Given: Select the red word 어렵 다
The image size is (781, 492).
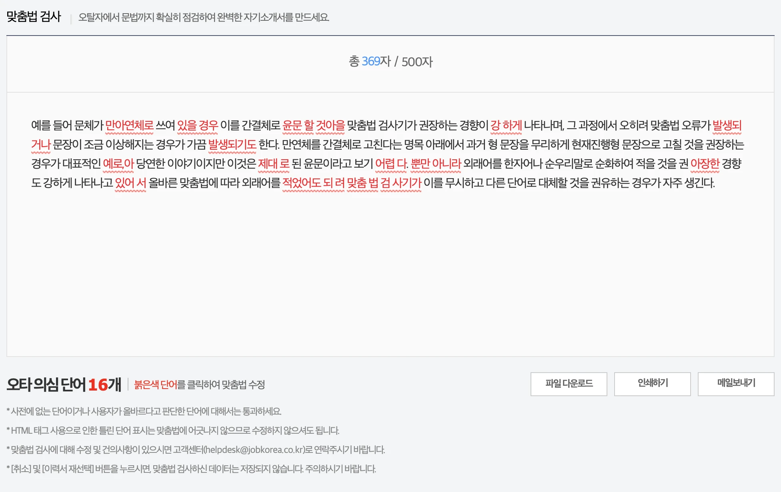Looking at the screenshot, I should pos(390,164).
